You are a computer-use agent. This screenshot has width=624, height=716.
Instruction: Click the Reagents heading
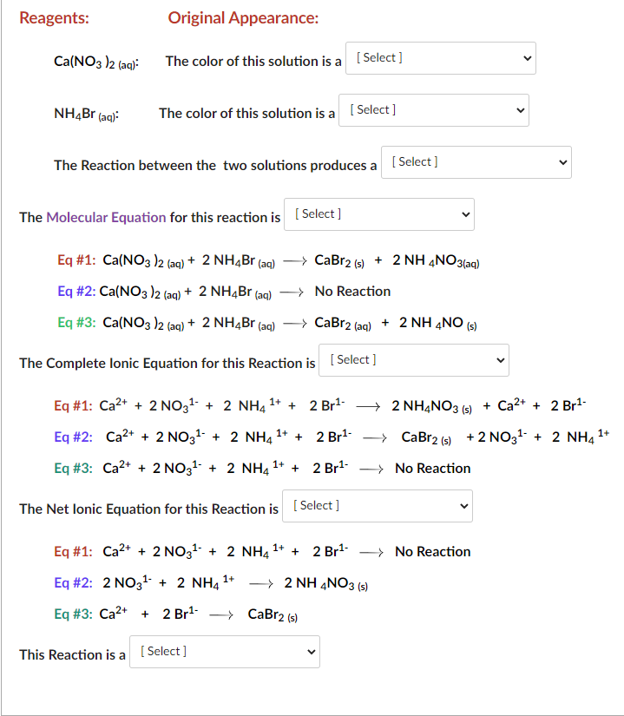coord(54,17)
